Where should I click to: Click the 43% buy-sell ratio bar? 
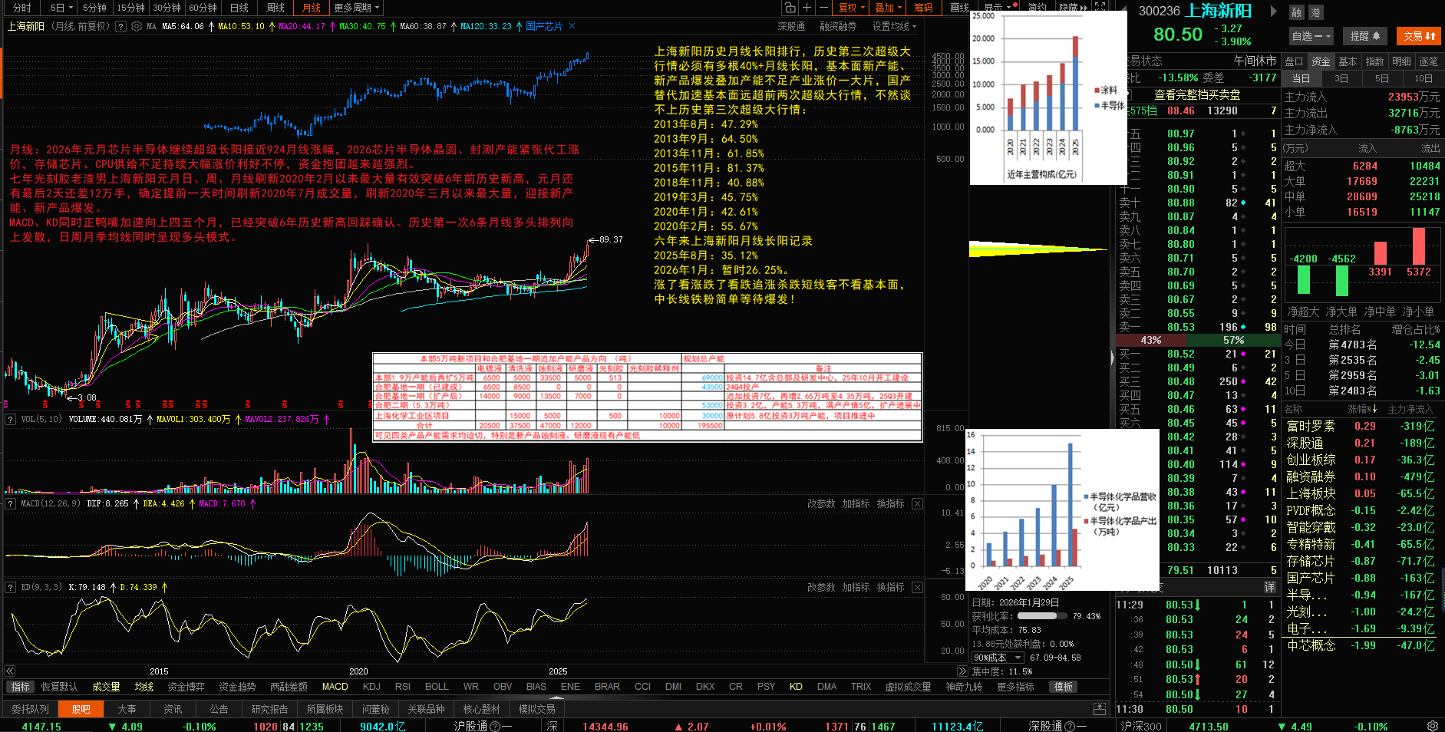coord(1151,340)
